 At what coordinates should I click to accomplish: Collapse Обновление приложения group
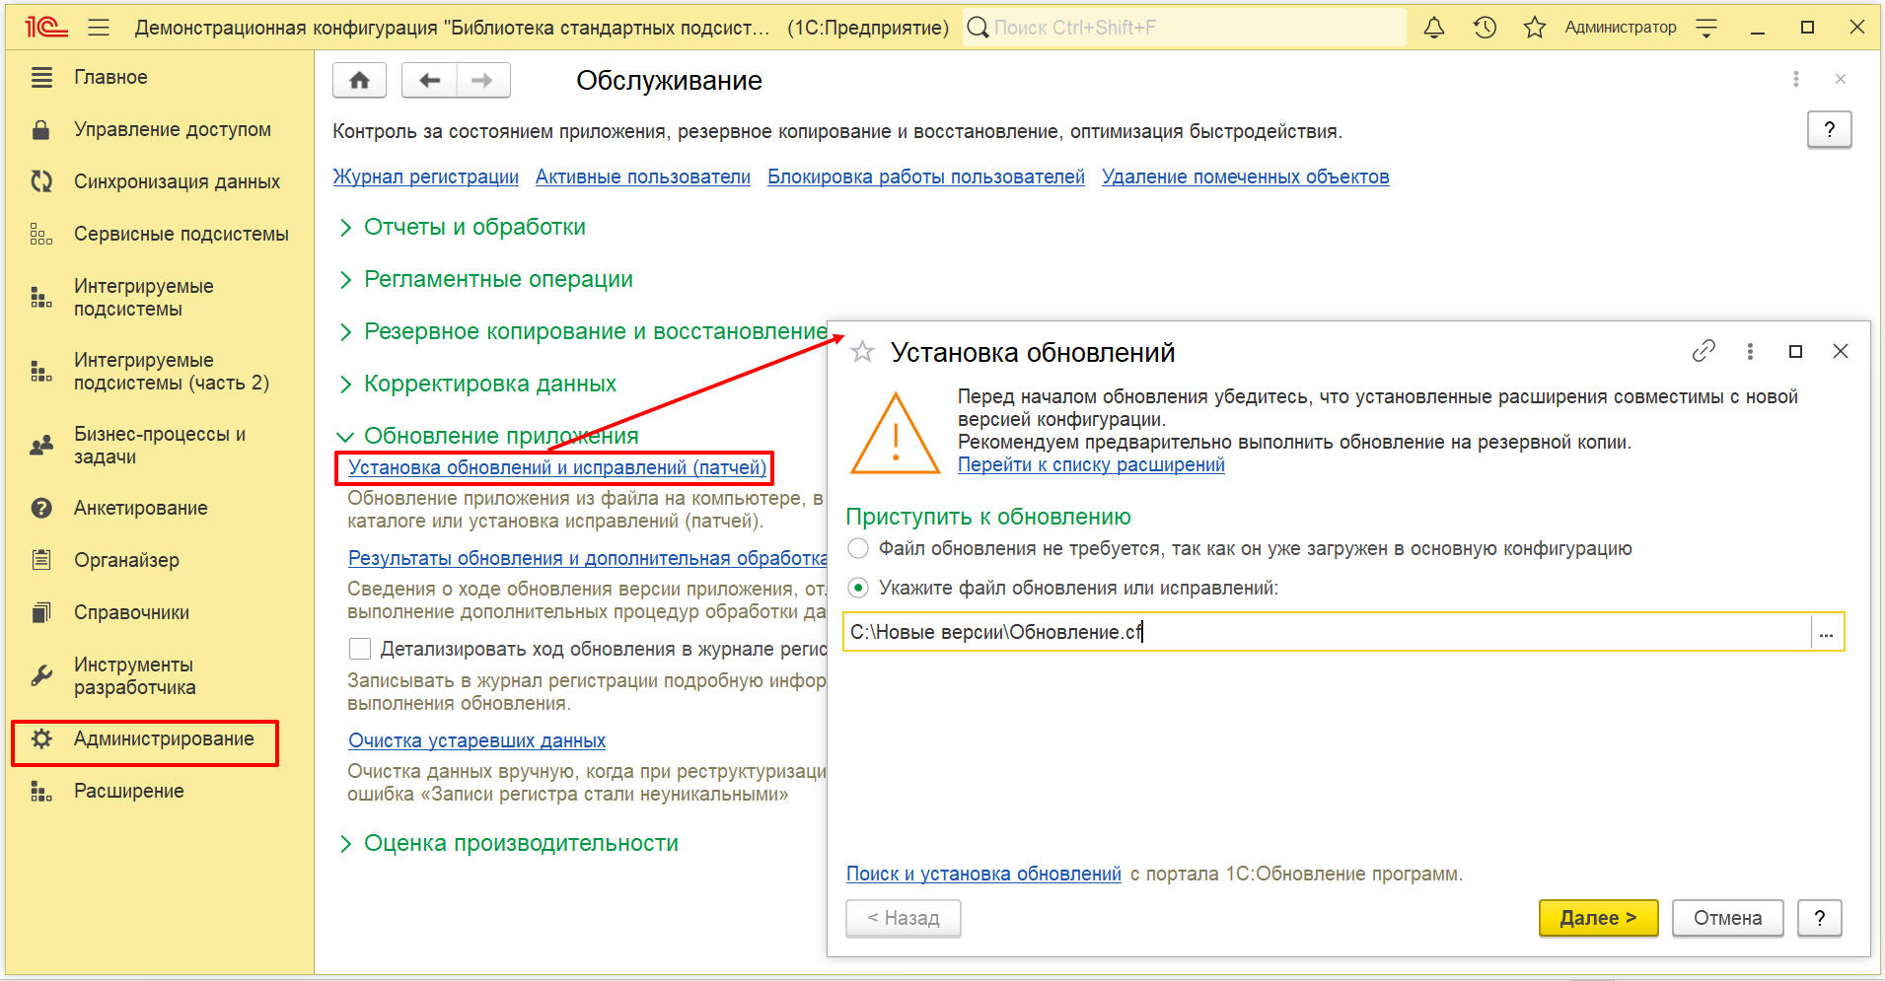coord(501,436)
